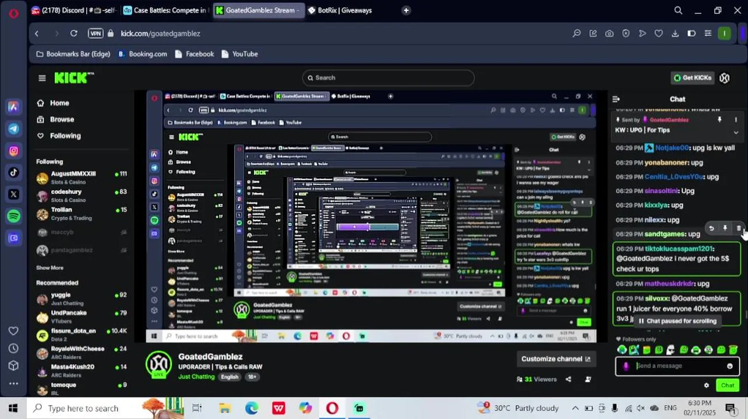
Task: Click the zoom magnifier in address bar
Action: click(577, 33)
